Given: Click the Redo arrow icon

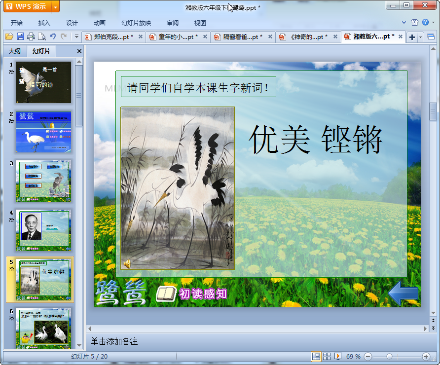Looking at the screenshot, I should tap(64, 36).
